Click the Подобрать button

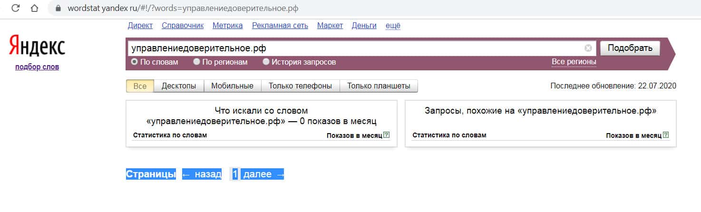pos(630,48)
